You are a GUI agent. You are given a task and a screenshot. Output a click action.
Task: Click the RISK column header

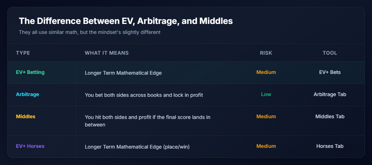(x=266, y=53)
